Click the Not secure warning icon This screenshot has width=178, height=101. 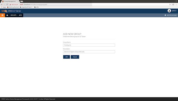pyautogui.click(x=10, y=4)
